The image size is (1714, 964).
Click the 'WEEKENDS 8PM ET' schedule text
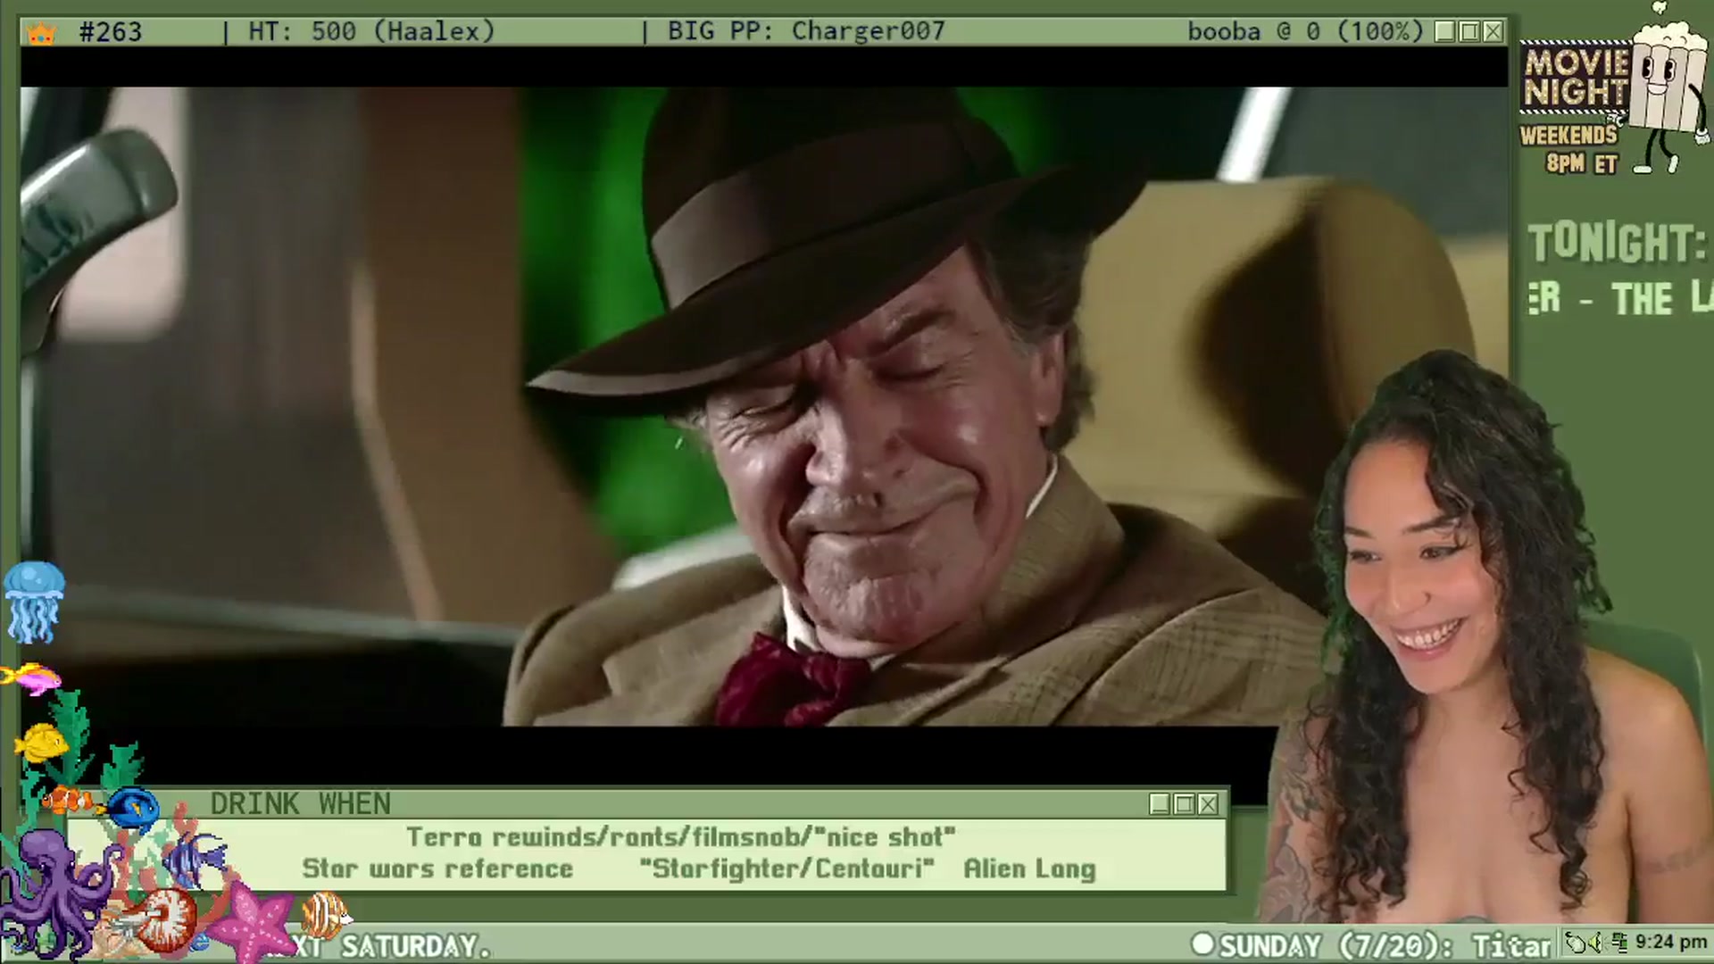tap(1569, 149)
